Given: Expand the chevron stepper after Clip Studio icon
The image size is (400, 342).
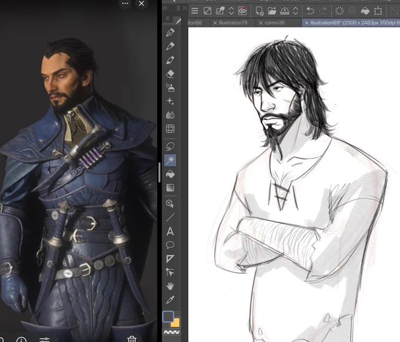Looking at the screenshot, I should (231, 11).
